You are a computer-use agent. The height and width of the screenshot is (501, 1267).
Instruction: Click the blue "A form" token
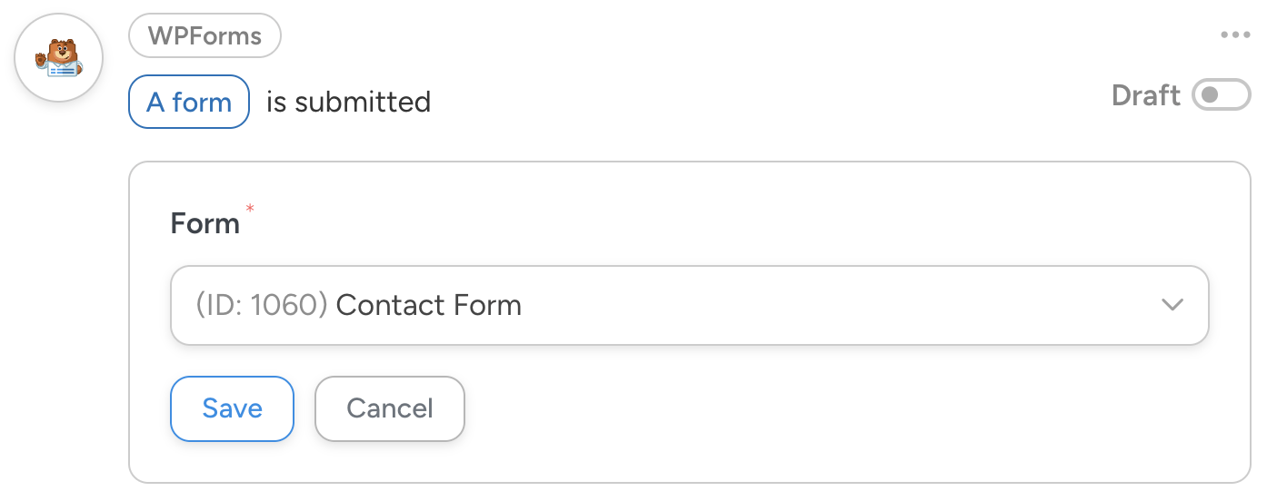click(x=189, y=102)
